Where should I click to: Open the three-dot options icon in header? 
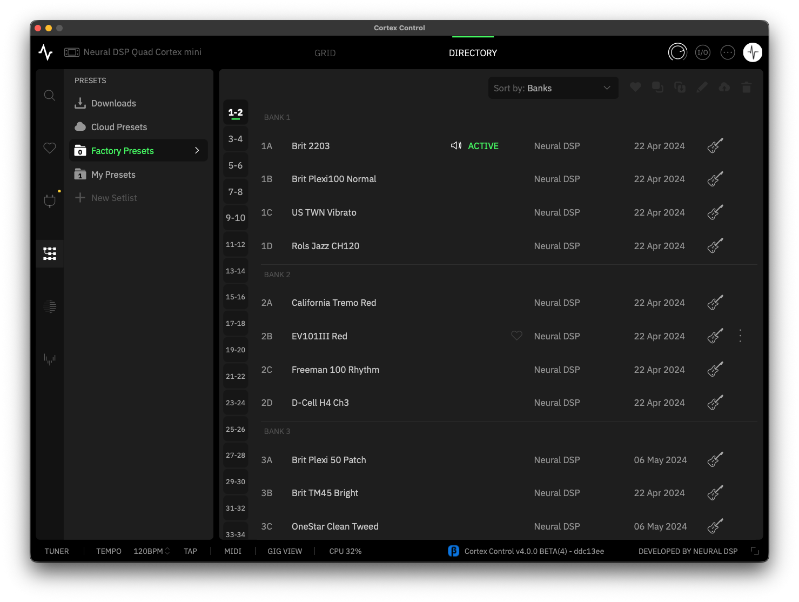pos(728,52)
